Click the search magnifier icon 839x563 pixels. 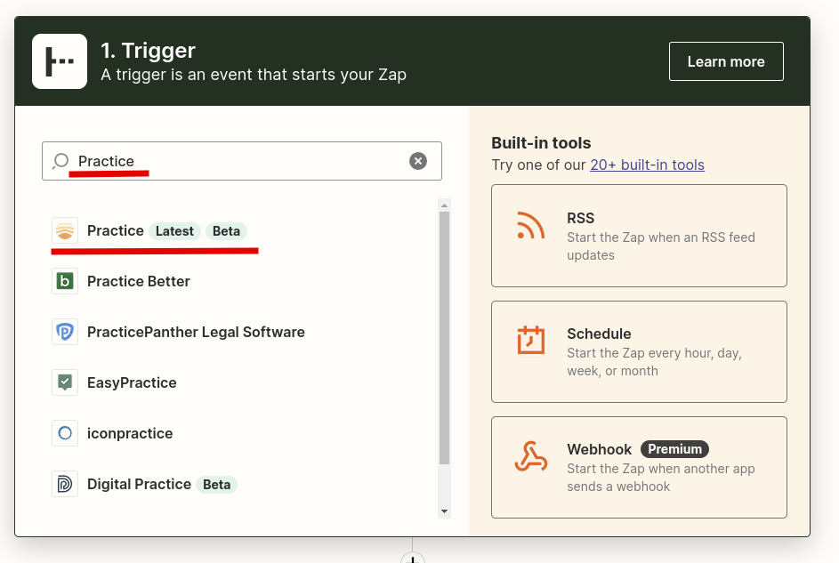pos(61,161)
